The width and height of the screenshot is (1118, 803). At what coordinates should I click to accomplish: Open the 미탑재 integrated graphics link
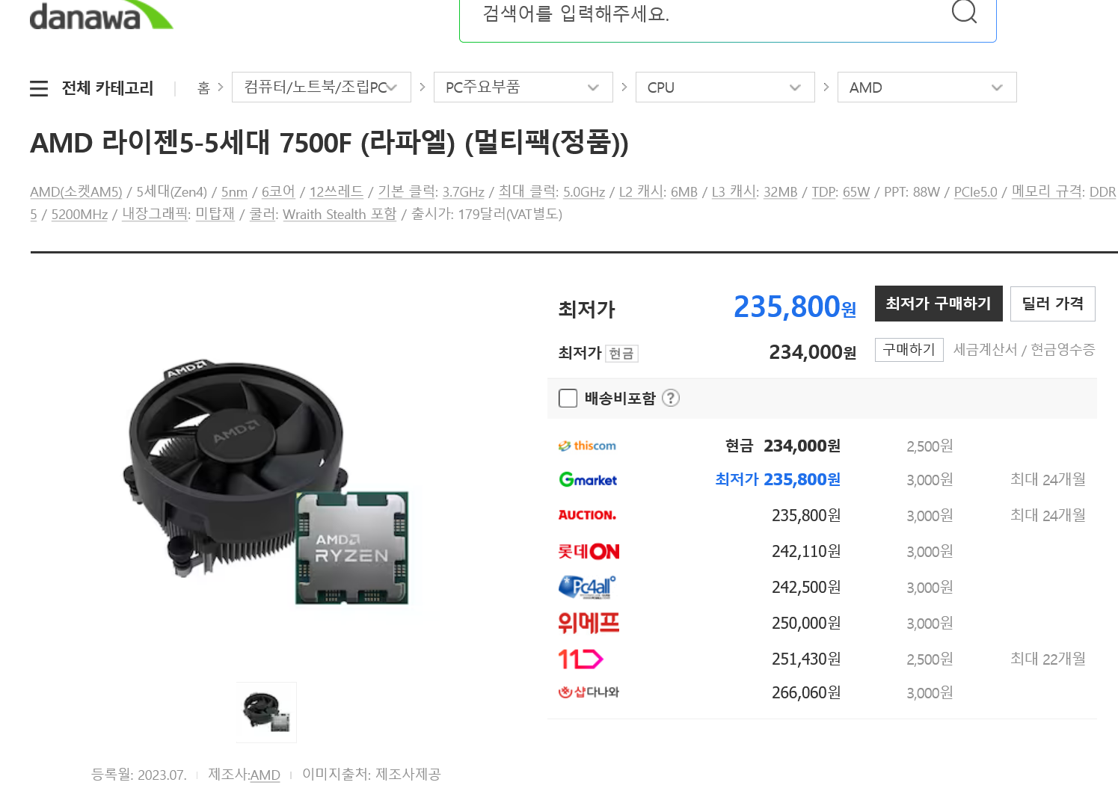coord(215,215)
